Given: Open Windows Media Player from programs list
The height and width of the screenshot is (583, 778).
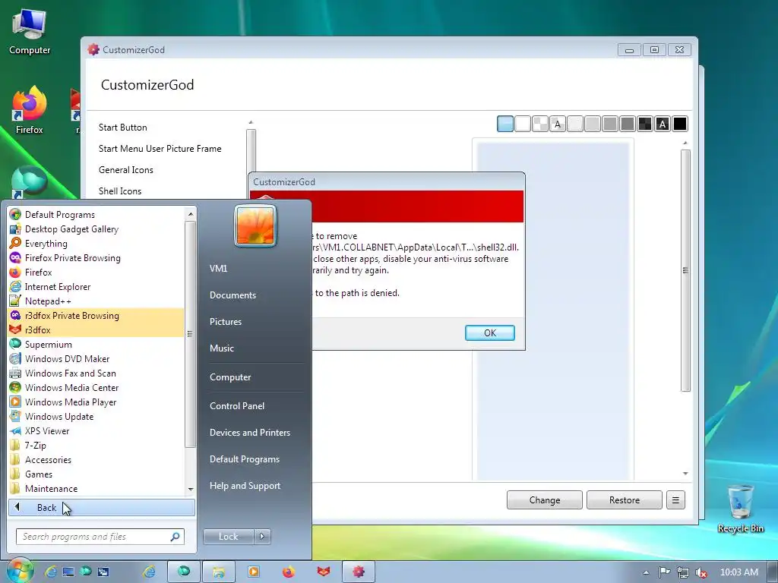Looking at the screenshot, I should point(96,402).
